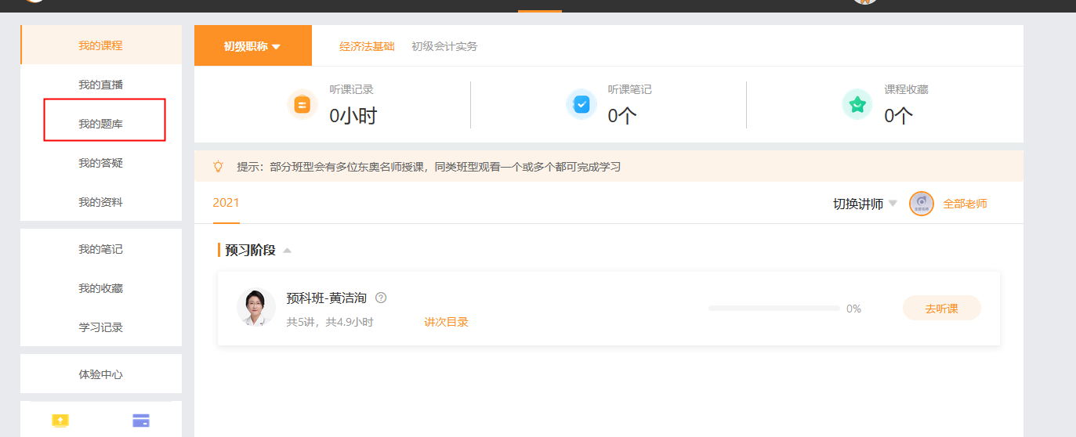
Task: Click teacher 黄洁洵's photo thumbnail
Action: coord(255,308)
